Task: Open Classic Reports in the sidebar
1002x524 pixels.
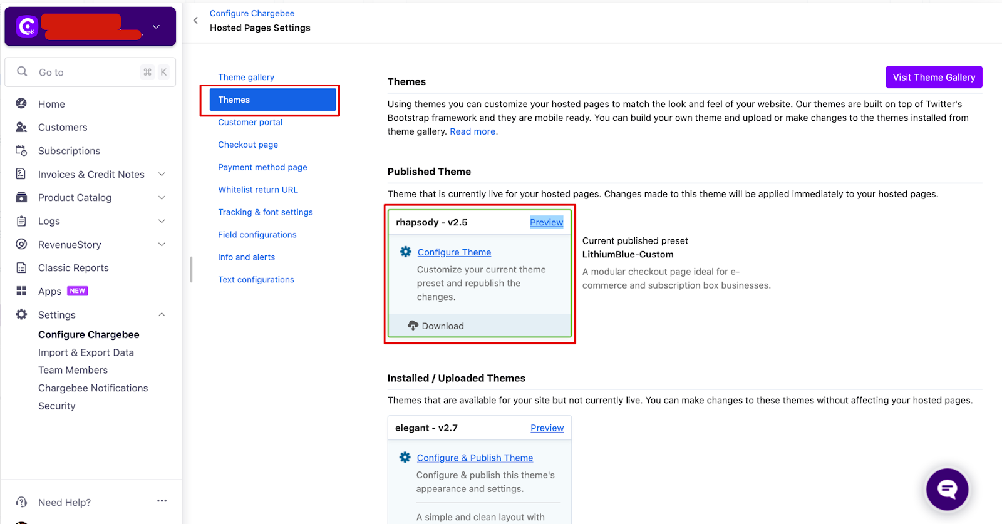Action: point(73,268)
